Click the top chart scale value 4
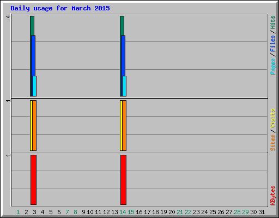 (8, 16)
